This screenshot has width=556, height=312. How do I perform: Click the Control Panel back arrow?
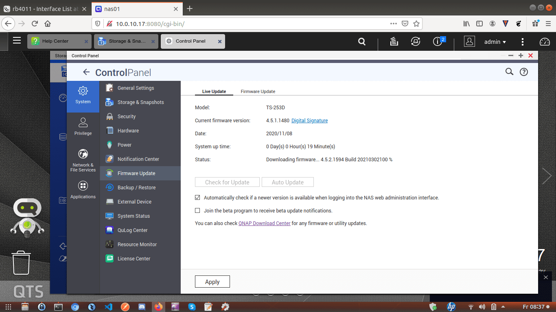(x=86, y=72)
